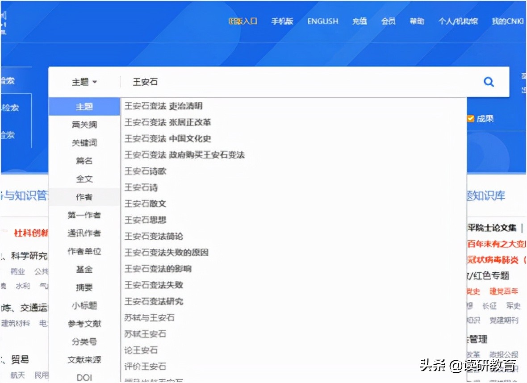
Task: Select 作者 as the search field
Action: pos(84,196)
